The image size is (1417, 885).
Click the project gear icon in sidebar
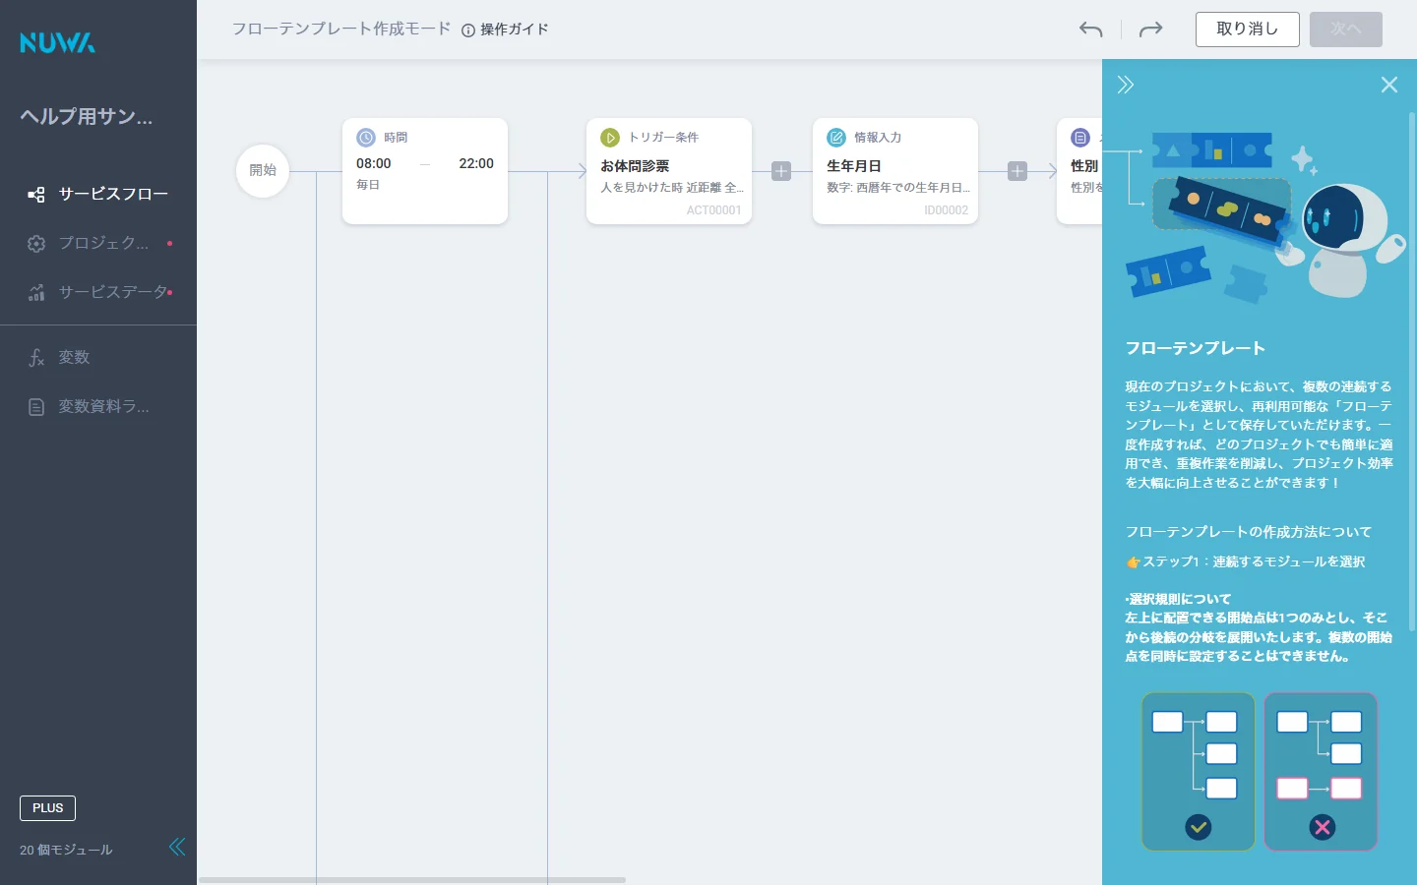(36, 244)
